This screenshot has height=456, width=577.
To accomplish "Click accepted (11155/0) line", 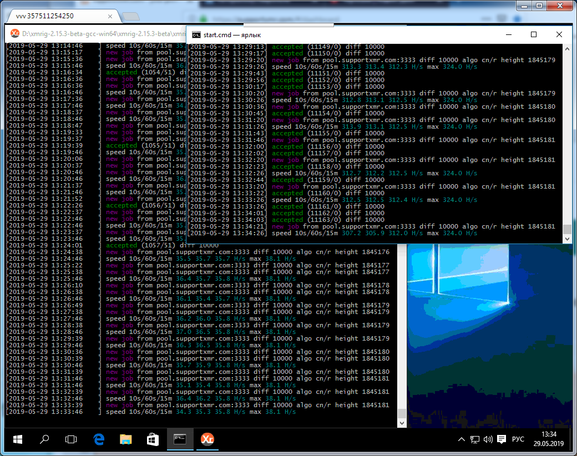I will (286, 133).
